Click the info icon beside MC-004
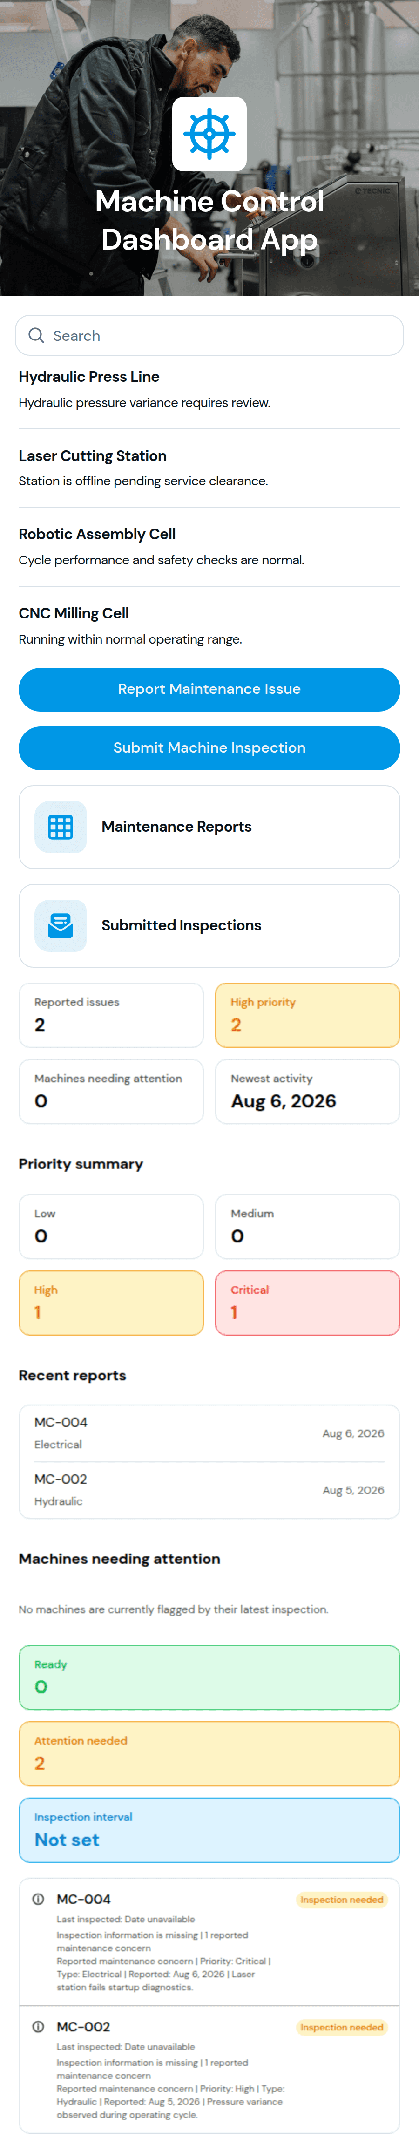The height and width of the screenshot is (2145, 419). click(x=38, y=1900)
